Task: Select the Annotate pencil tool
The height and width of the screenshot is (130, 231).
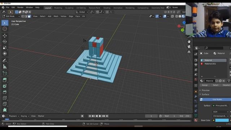Action: pos(5,61)
